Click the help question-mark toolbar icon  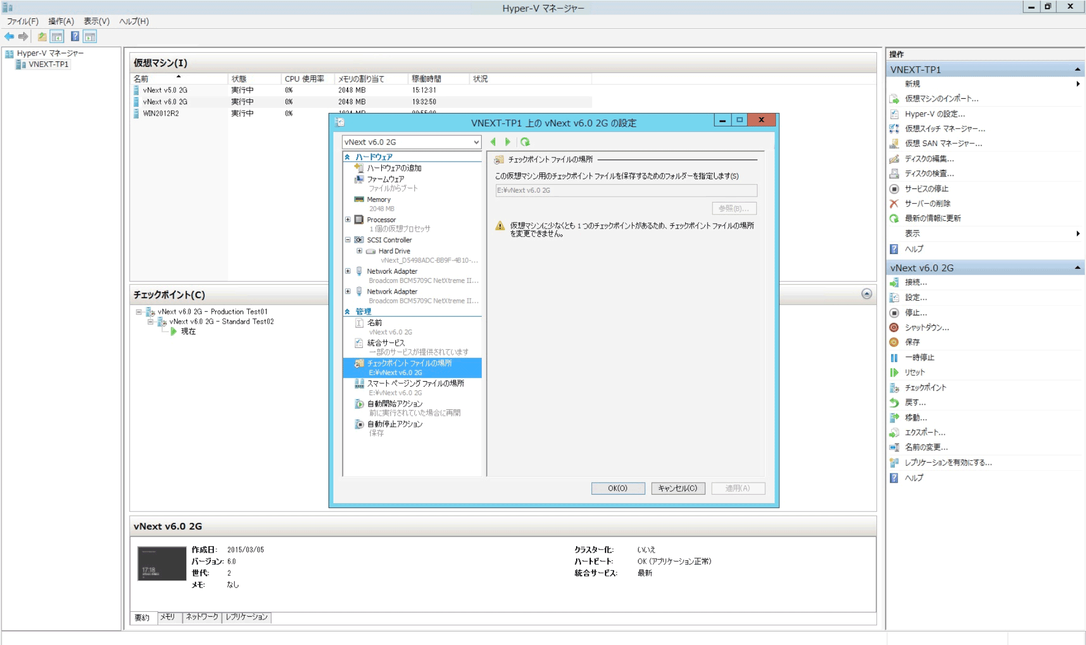[75, 36]
